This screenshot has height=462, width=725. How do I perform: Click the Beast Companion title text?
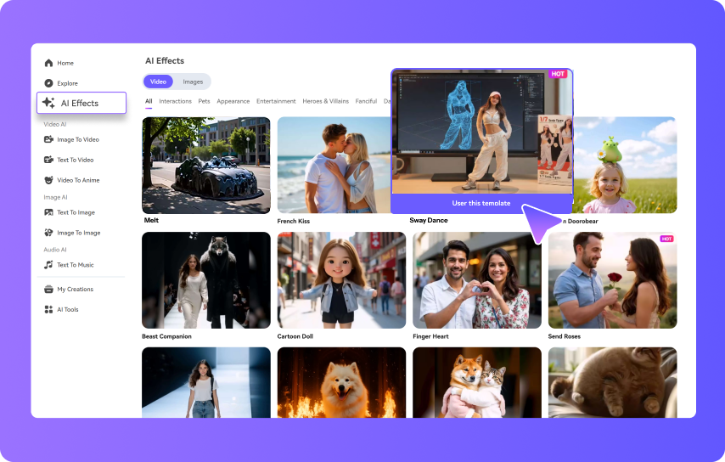click(x=166, y=336)
